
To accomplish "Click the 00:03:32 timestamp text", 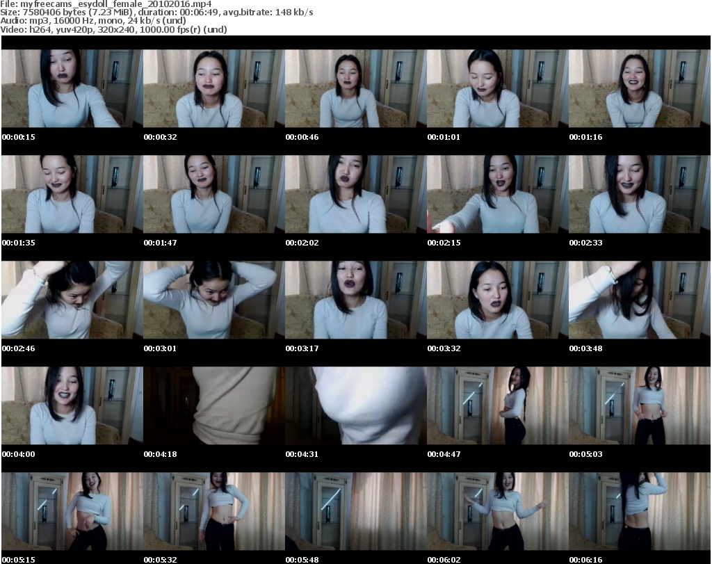I will coord(444,348).
